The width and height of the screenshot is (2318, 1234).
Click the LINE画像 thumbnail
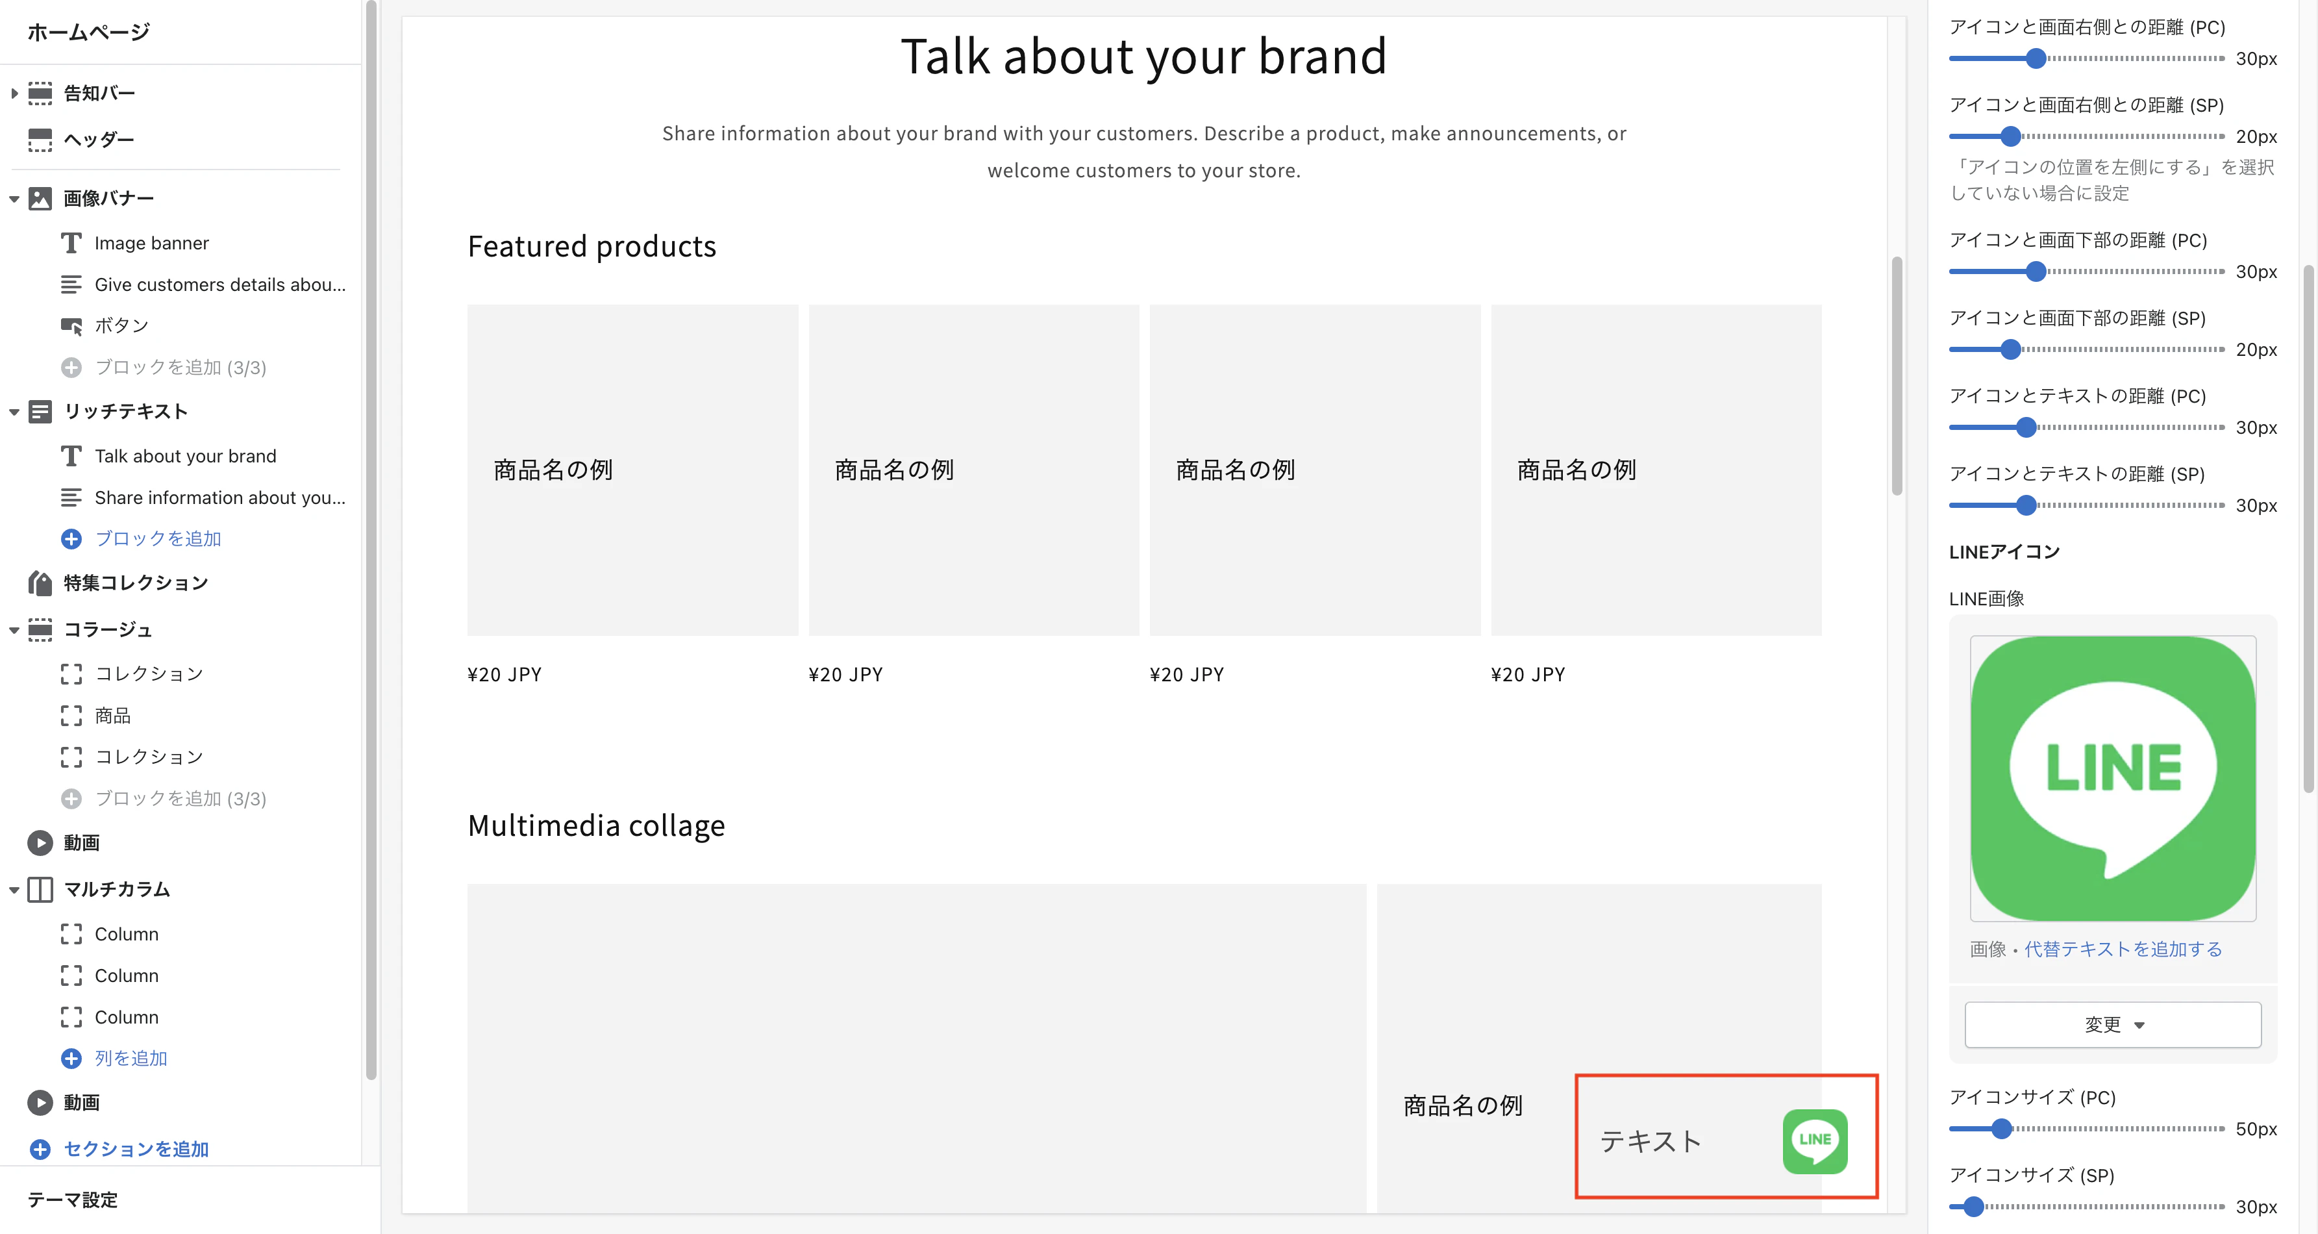[2113, 779]
